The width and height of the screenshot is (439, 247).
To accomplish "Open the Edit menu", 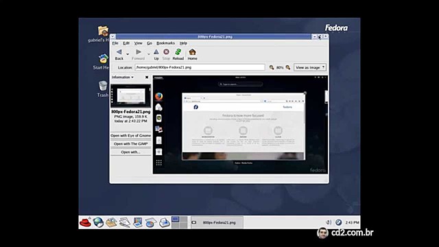I will [126, 43].
